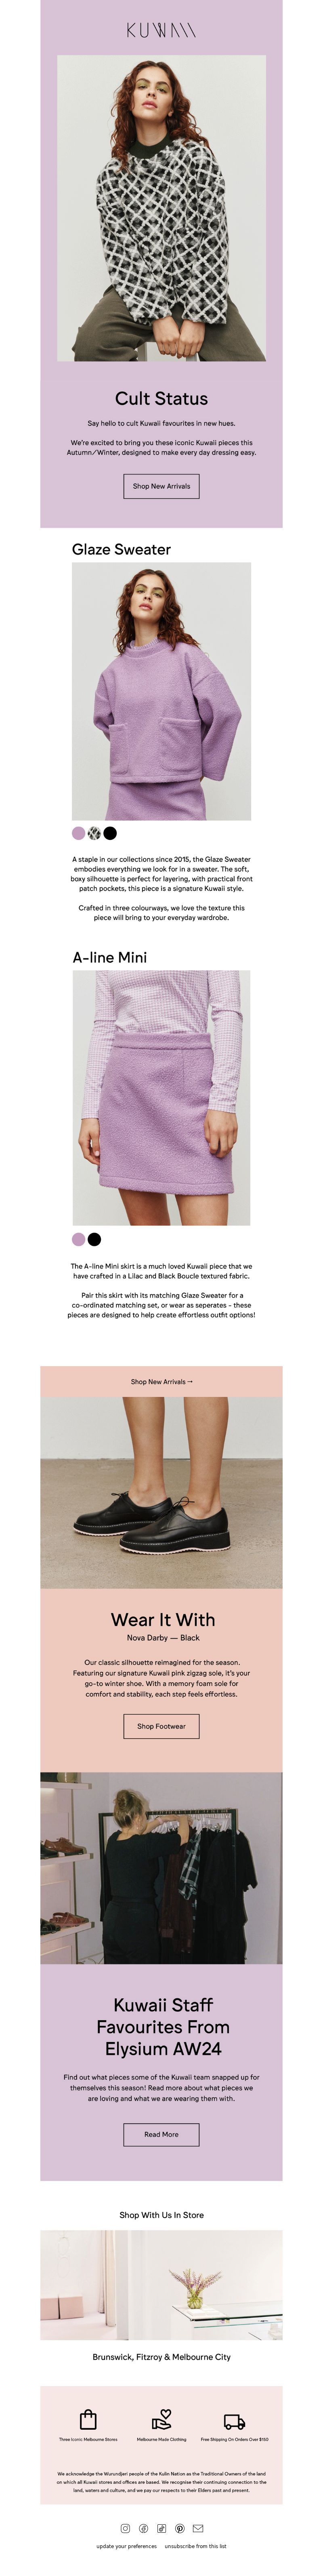Open the Shop New Arrivals arrow link

click(161, 1381)
